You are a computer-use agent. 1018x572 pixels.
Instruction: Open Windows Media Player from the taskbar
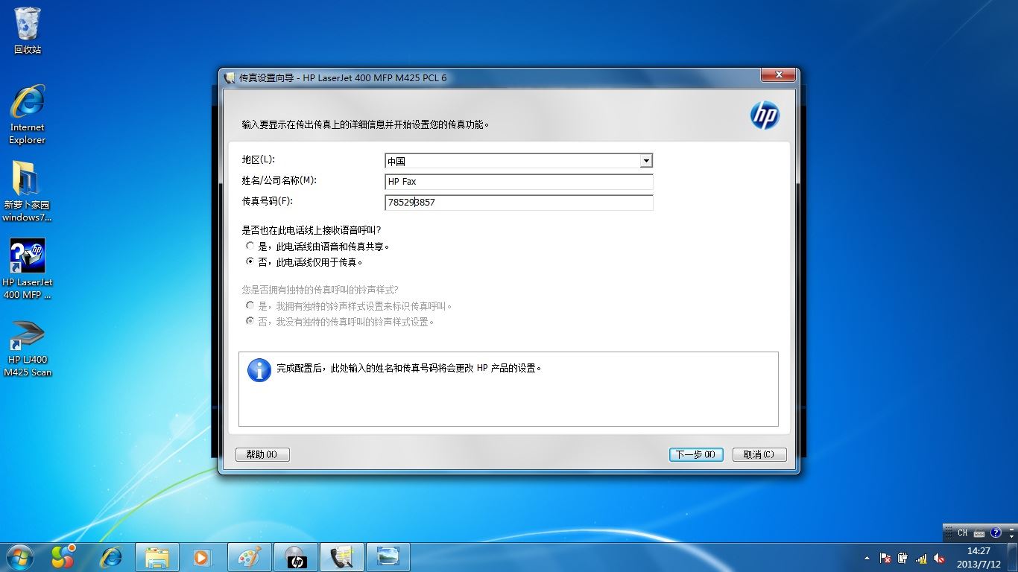point(201,557)
